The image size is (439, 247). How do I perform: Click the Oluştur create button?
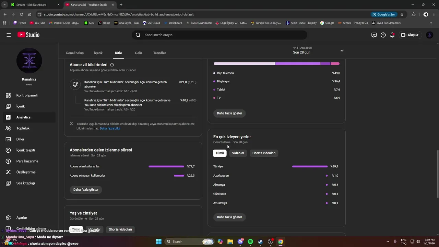tap(410, 35)
